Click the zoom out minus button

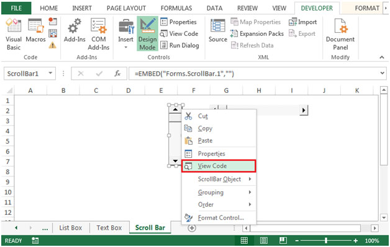click(x=297, y=241)
